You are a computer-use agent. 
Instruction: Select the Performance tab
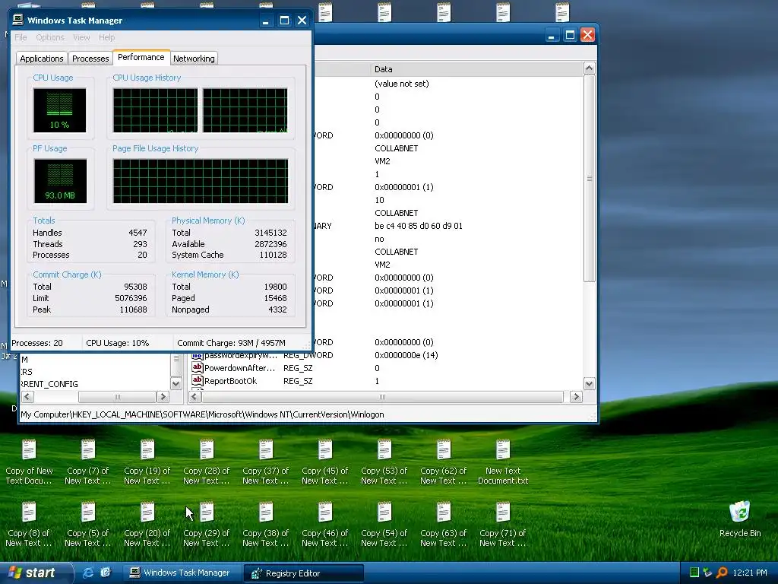pyautogui.click(x=141, y=57)
